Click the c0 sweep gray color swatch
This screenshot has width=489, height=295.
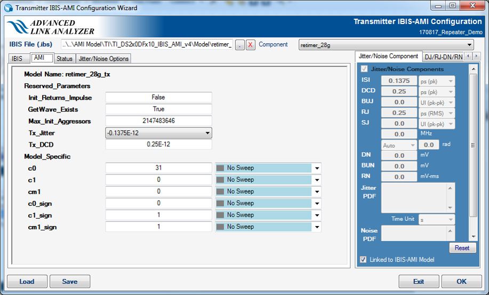[220, 168]
